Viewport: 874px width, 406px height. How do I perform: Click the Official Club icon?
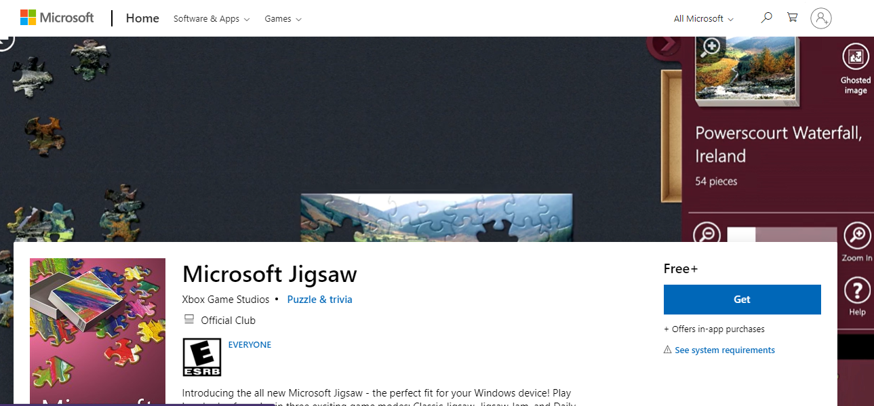tap(189, 320)
